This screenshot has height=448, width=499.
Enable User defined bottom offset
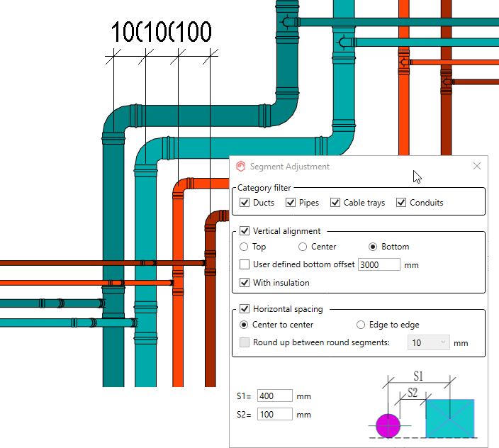(245, 264)
